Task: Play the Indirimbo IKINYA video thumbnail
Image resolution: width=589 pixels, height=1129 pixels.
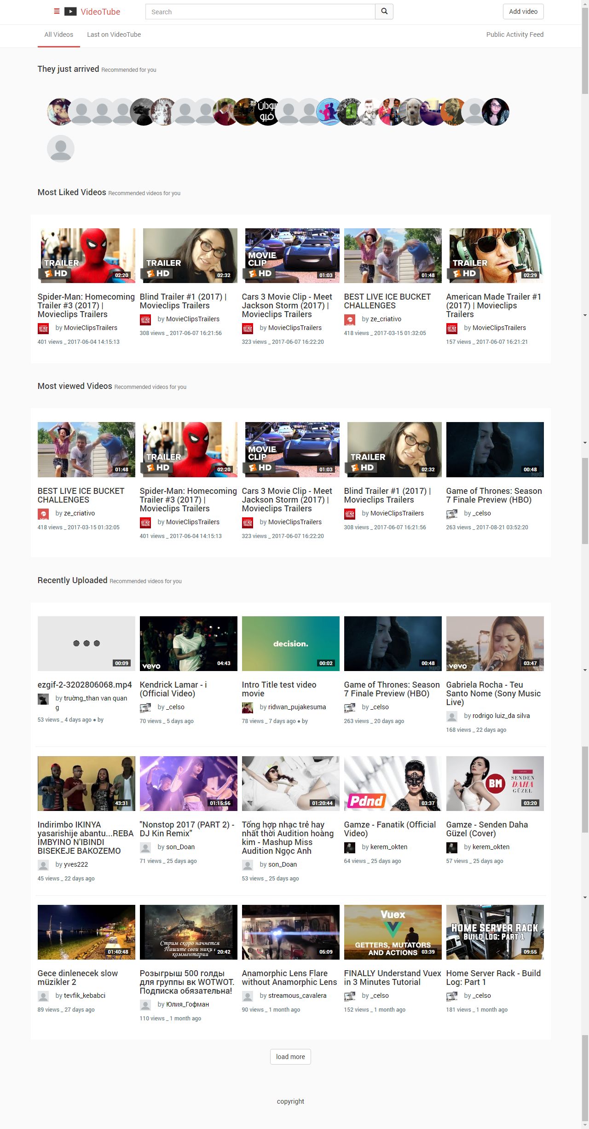Action: pos(87,783)
